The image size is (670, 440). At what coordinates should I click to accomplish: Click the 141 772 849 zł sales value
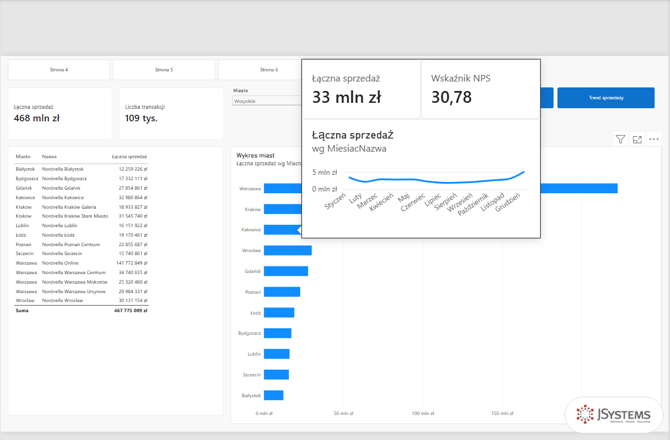tap(132, 263)
